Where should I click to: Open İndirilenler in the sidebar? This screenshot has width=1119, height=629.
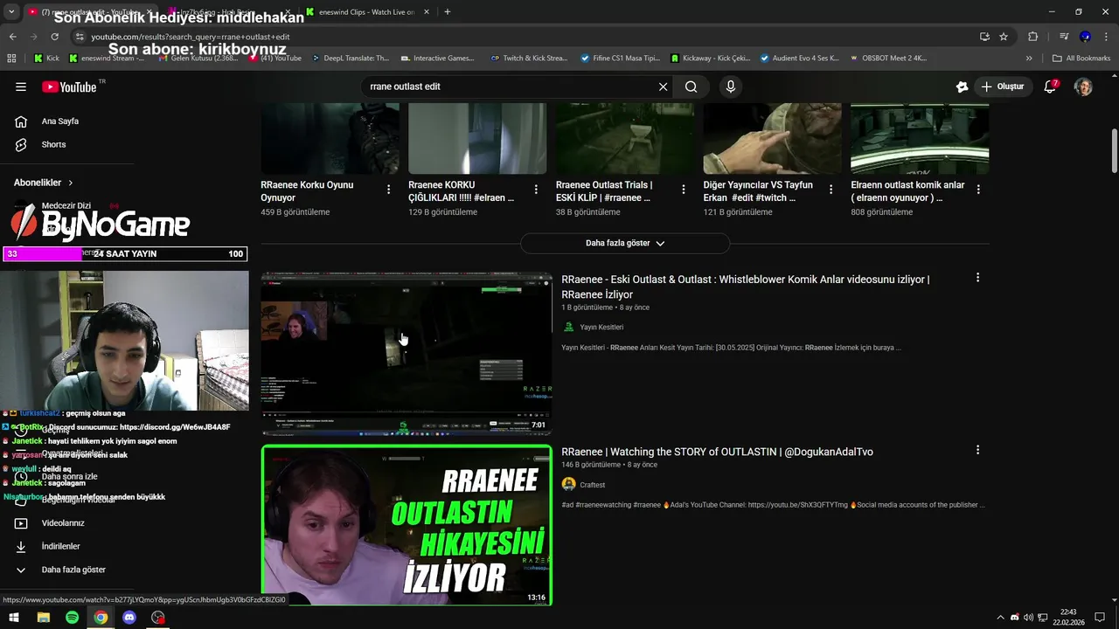coord(60,546)
